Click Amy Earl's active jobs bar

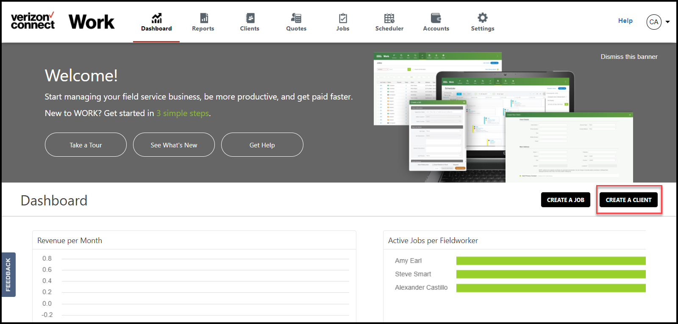551,261
